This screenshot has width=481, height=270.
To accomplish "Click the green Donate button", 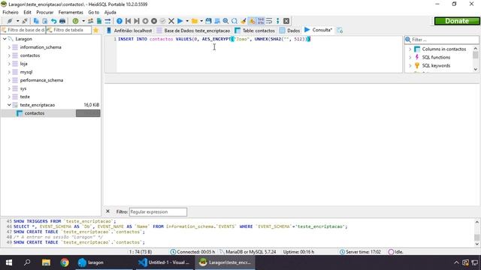I will click(457, 21).
